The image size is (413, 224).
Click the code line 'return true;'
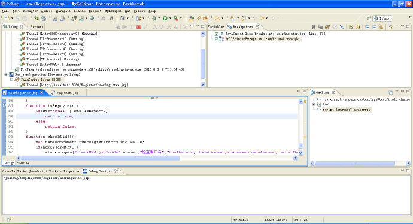click(x=59, y=116)
